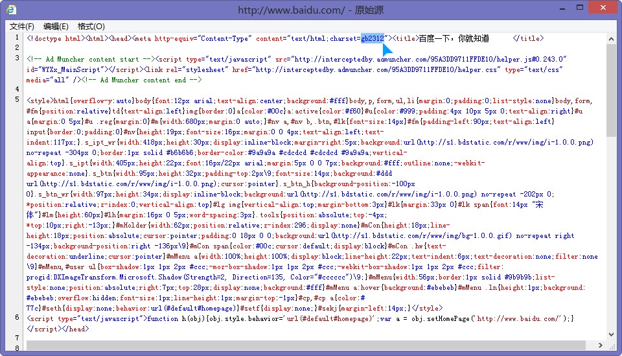
Task: Click the 'Ad Muncher content start' comment
Action: pyautogui.click(x=91, y=59)
